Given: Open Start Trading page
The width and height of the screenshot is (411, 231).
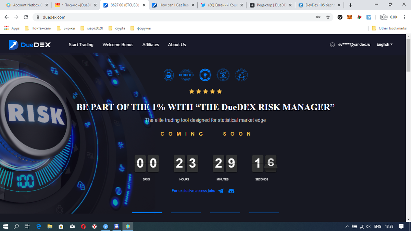Looking at the screenshot, I should click(x=81, y=44).
